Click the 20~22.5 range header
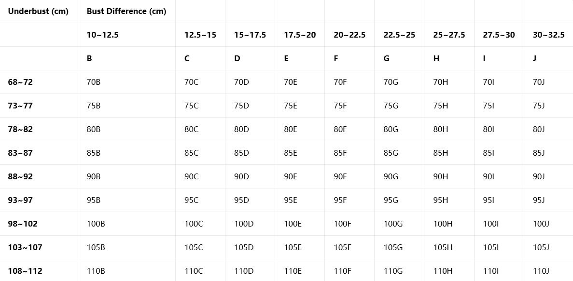This screenshot has height=281, width=573. 349,35
